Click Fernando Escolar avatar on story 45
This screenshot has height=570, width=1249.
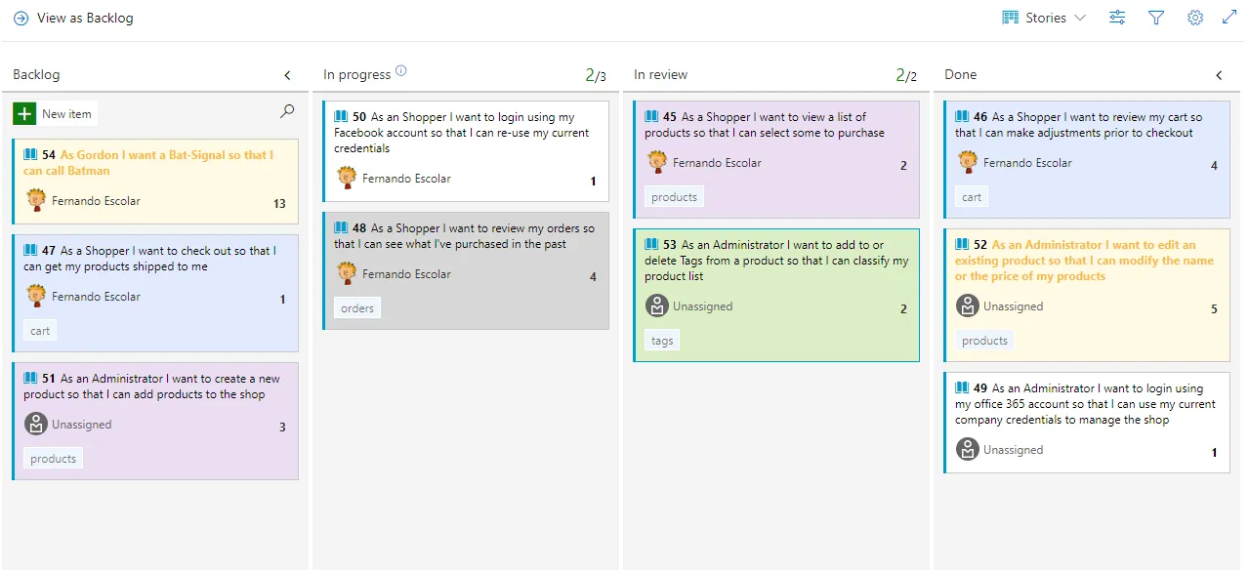[x=657, y=162]
